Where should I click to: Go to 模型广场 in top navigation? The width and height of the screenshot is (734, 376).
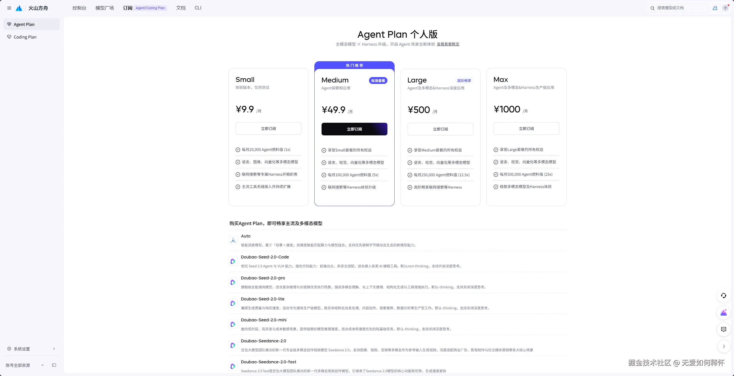(x=105, y=8)
